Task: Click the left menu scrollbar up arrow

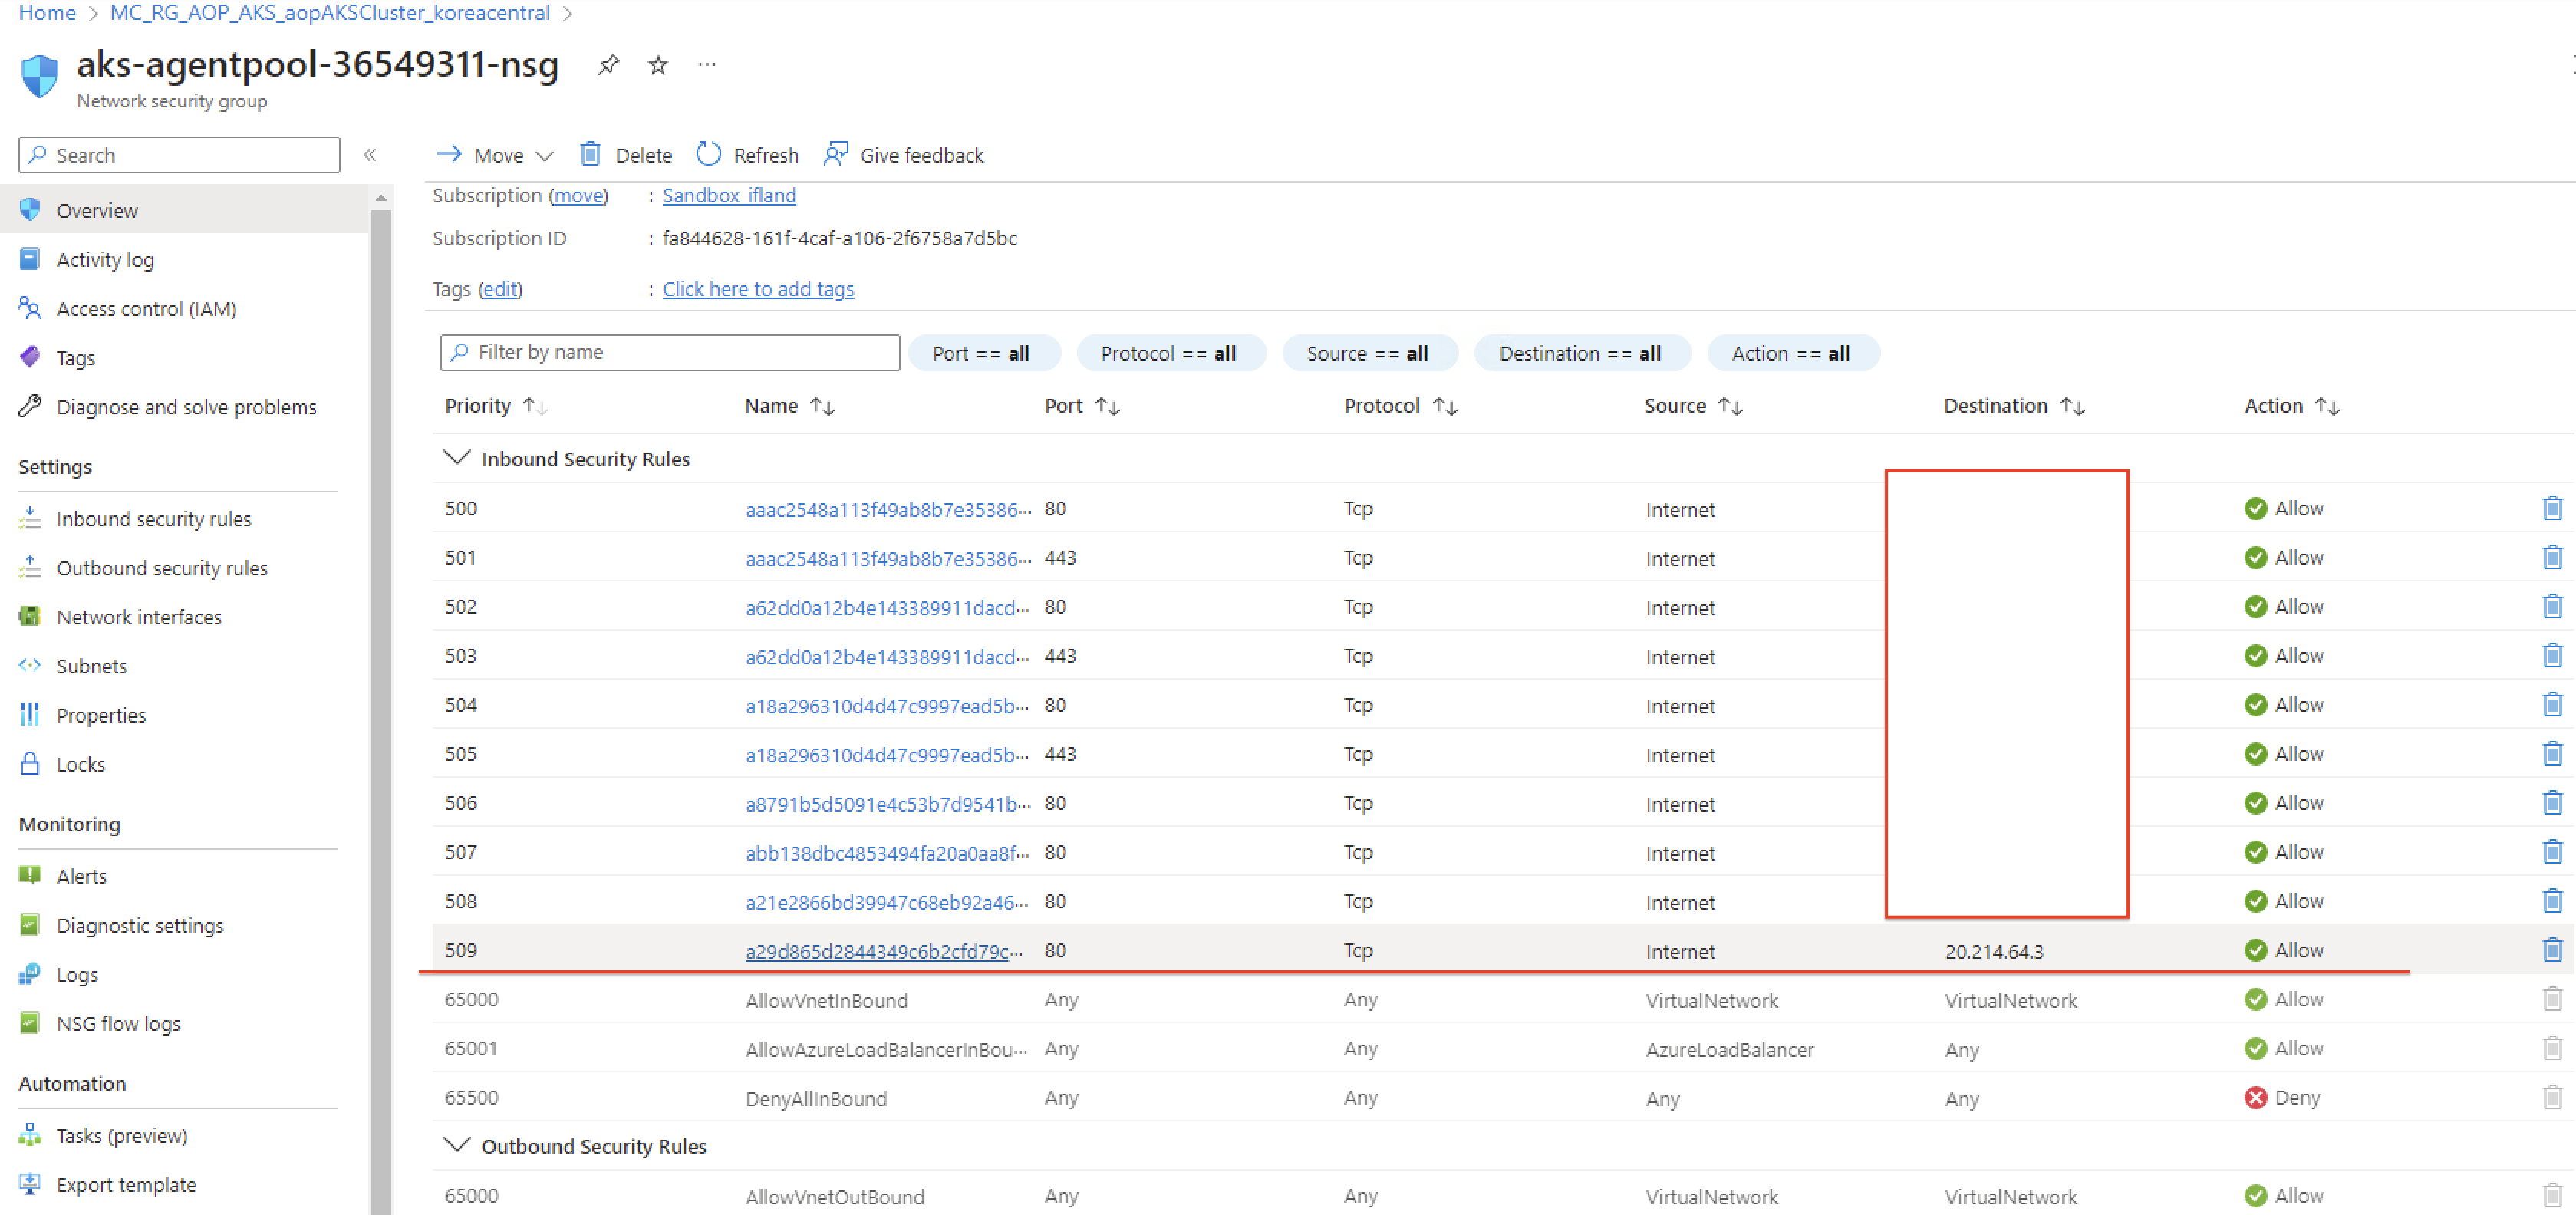Action: coord(381,198)
